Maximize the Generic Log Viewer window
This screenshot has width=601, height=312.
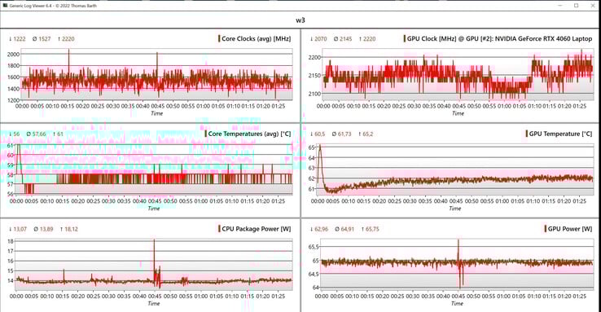point(576,6)
